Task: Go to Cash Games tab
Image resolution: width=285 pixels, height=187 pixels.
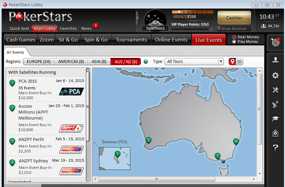Action: click(21, 40)
